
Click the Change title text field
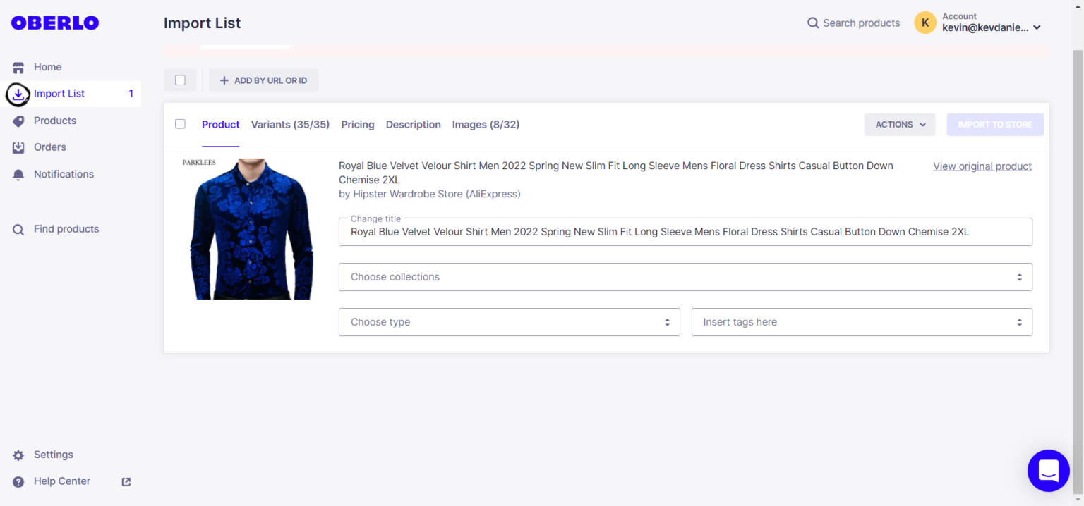click(x=685, y=232)
